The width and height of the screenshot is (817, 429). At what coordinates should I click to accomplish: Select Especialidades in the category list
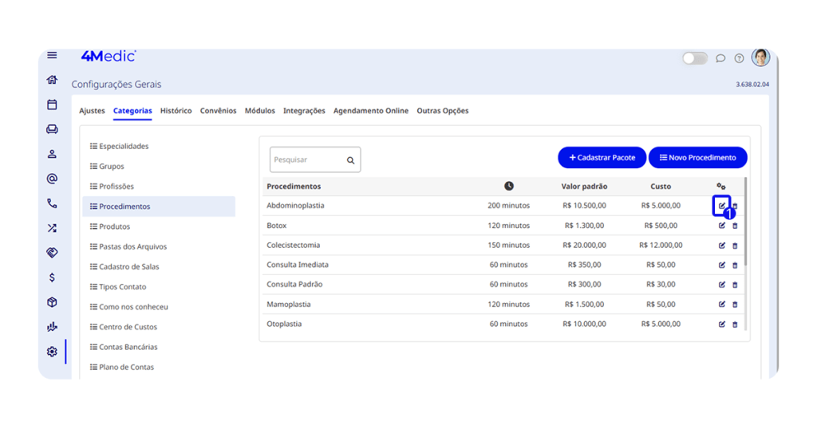[124, 147]
